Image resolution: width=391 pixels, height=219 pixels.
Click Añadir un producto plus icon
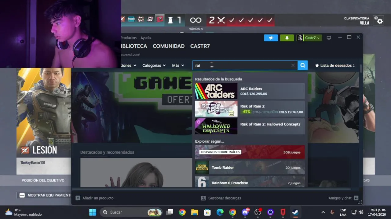coord(78,198)
